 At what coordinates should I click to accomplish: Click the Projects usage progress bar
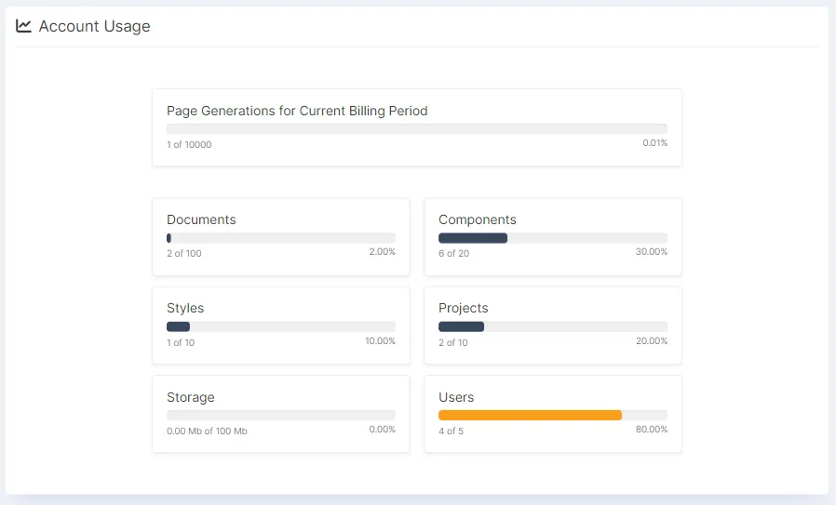pos(553,326)
